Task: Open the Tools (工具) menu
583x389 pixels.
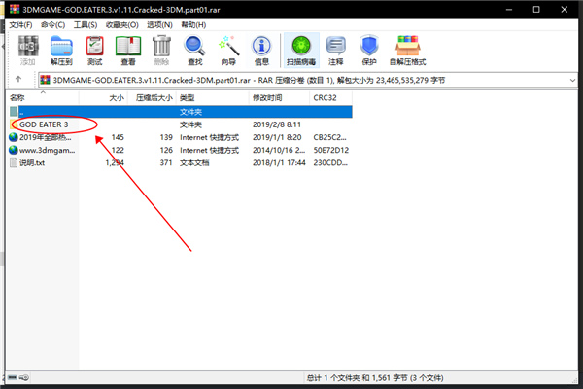Action: point(86,25)
